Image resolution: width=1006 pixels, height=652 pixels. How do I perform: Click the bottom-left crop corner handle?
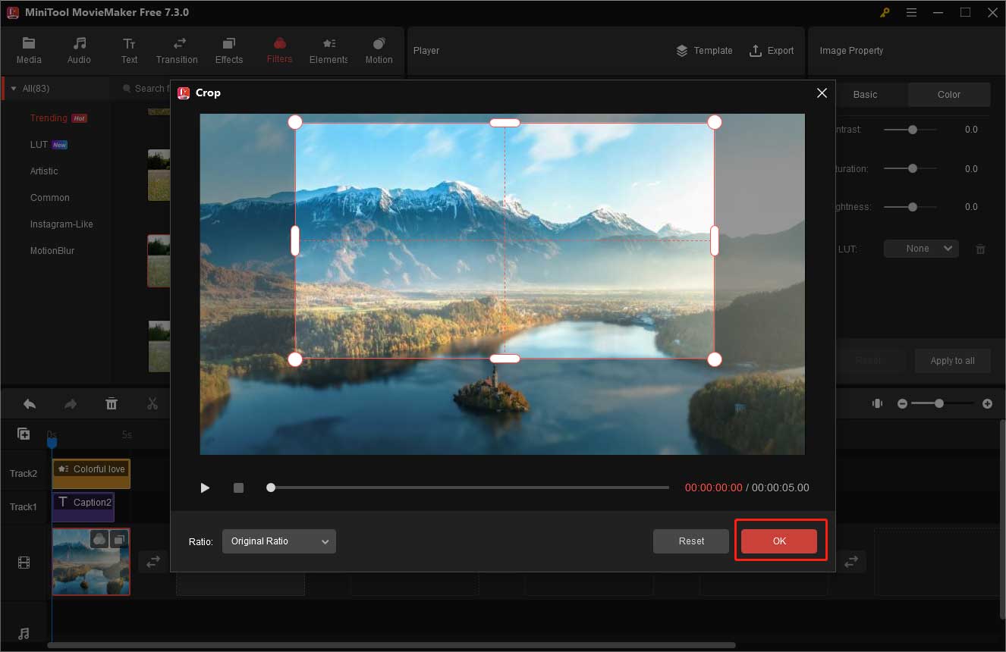tap(295, 359)
